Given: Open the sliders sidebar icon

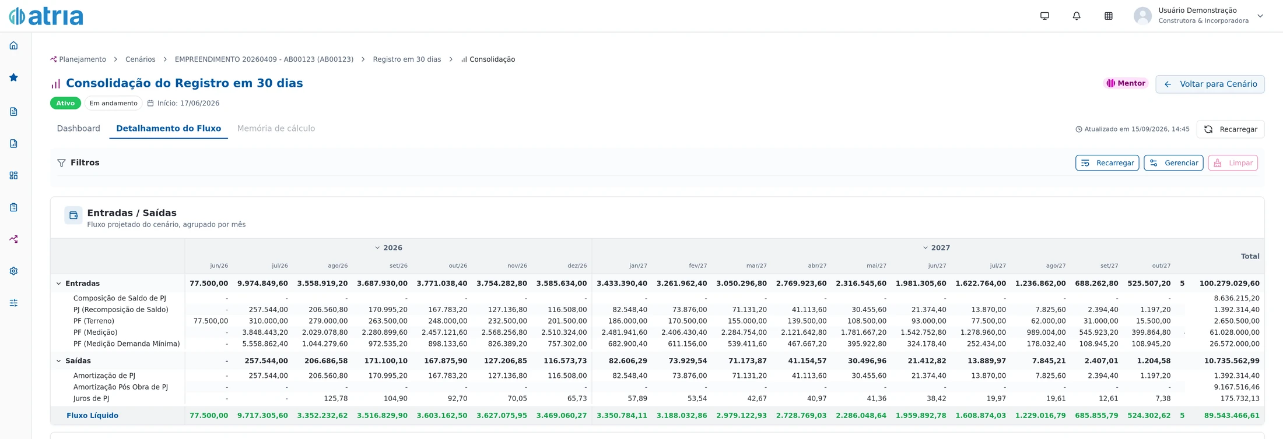Looking at the screenshot, I should [13, 303].
